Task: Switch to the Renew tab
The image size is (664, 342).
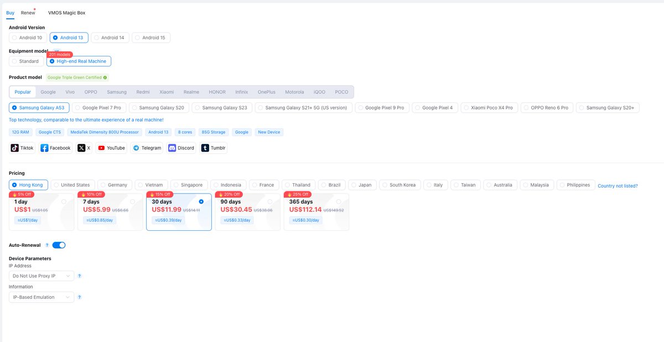Action: [28, 12]
